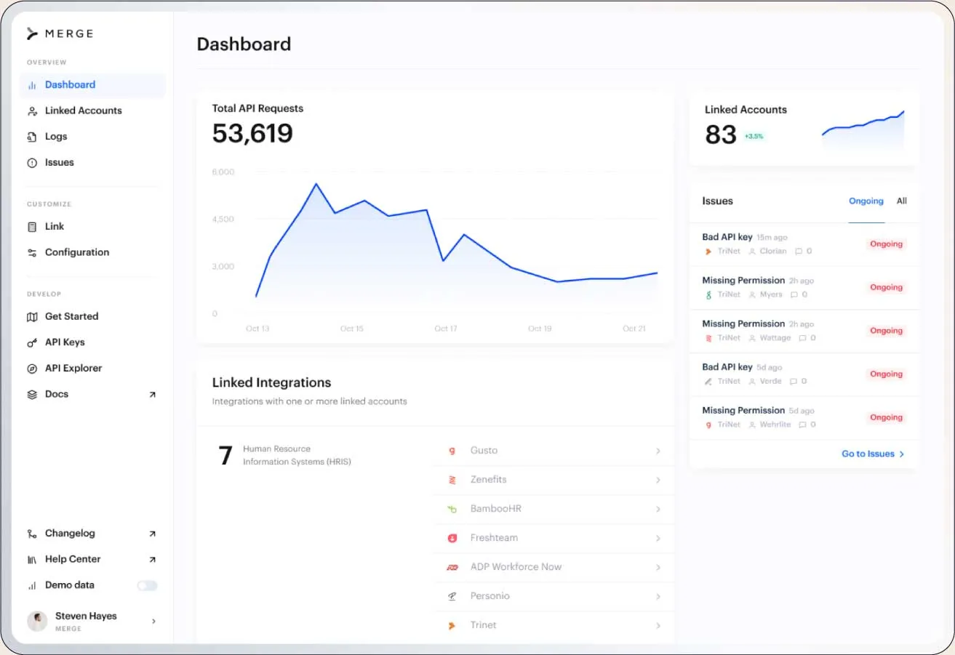Click Steven Hayes profile avatar
Image resolution: width=955 pixels, height=655 pixels.
pyautogui.click(x=37, y=621)
